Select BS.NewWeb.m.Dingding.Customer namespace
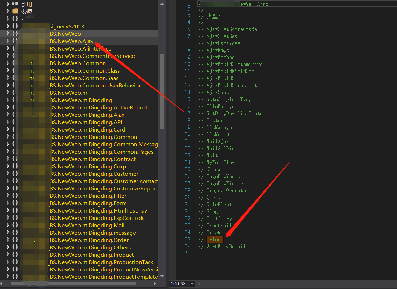This screenshot has height=289, width=397. tap(94, 174)
